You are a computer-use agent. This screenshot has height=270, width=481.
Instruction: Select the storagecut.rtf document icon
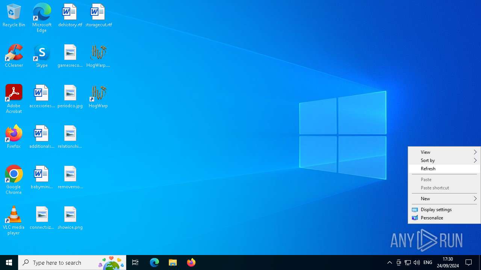98,16
